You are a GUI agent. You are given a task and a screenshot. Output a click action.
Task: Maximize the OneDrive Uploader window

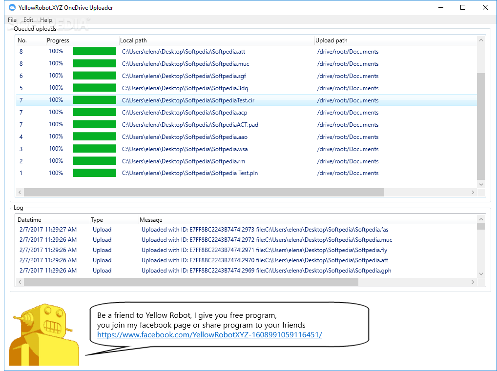click(x=463, y=7)
